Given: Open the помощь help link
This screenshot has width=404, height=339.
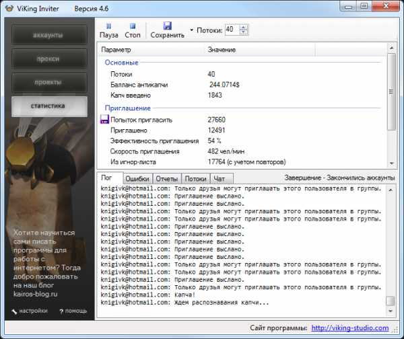Looking at the screenshot, I should [73, 311].
